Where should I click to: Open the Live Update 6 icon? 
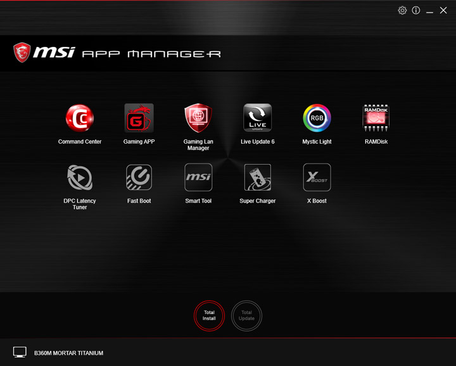[257, 117]
